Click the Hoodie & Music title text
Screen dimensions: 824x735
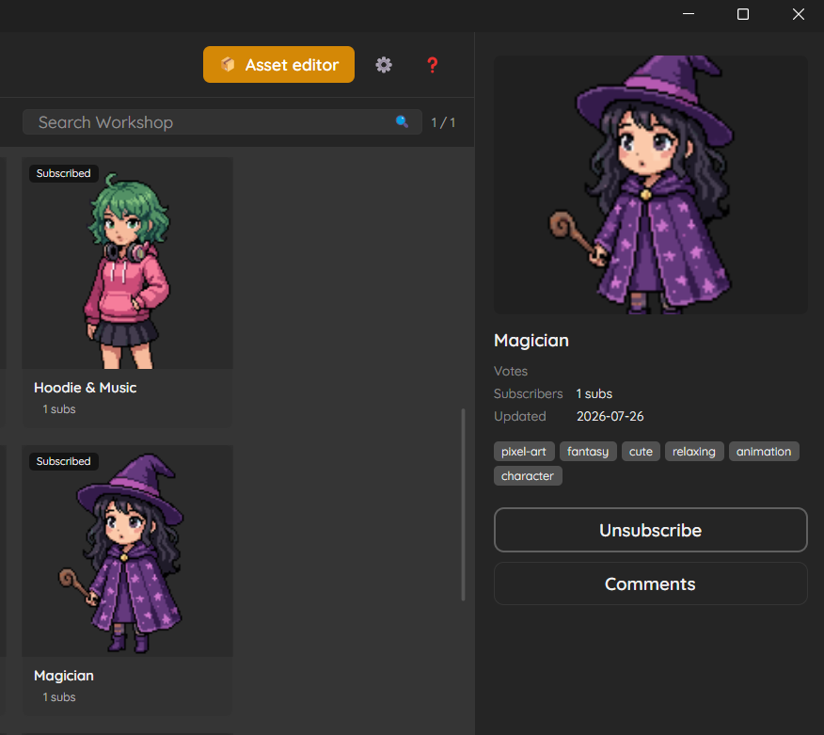[86, 388]
